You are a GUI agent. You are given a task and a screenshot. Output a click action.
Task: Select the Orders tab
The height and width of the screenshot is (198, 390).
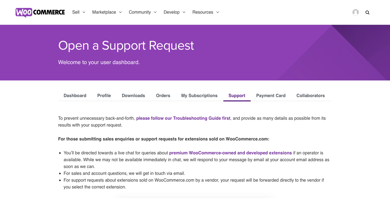pyautogui.click(x=163, y=95)
